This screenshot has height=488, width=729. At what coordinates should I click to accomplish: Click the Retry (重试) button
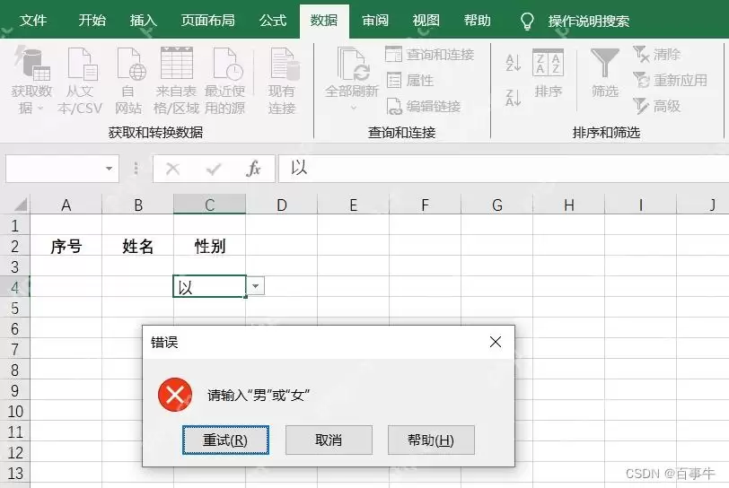(225, 440)
